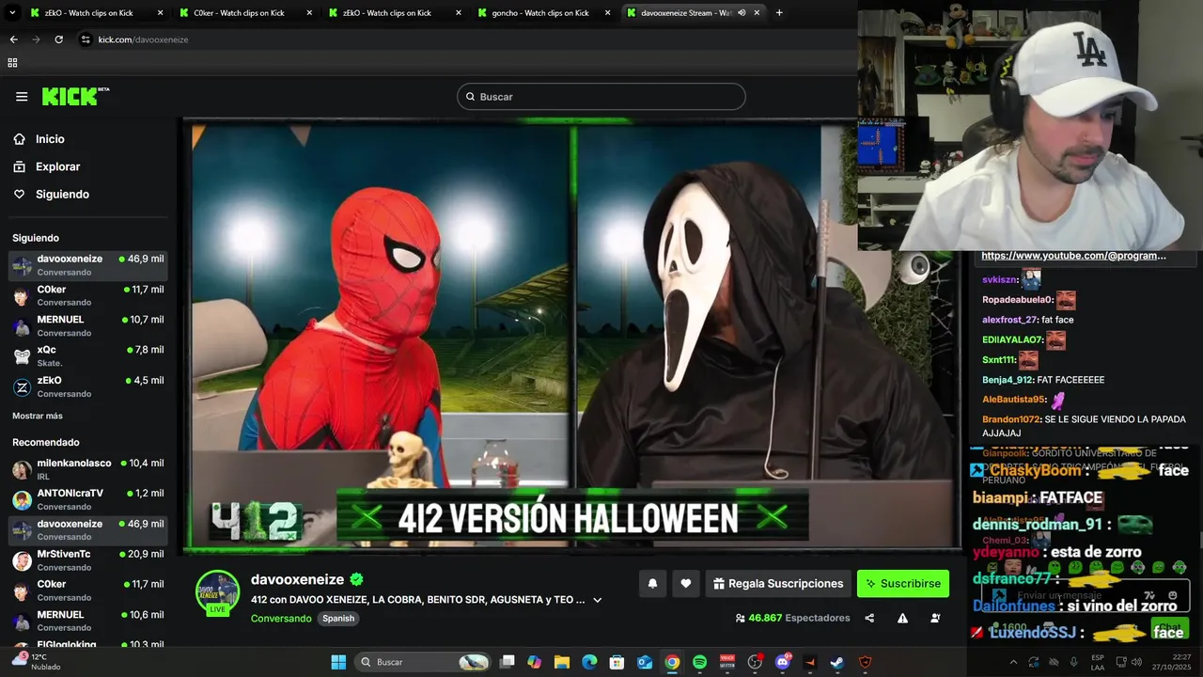This screenshot has height=677, width=1203.
Task: Click the 46.867 Espectadores count
Action: pos(792,618)
